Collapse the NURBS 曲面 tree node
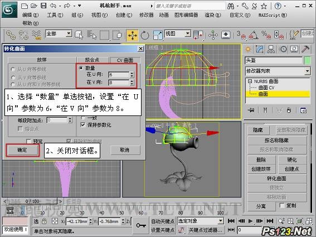This screenshot has width=316, height=237. click(250, 81)
